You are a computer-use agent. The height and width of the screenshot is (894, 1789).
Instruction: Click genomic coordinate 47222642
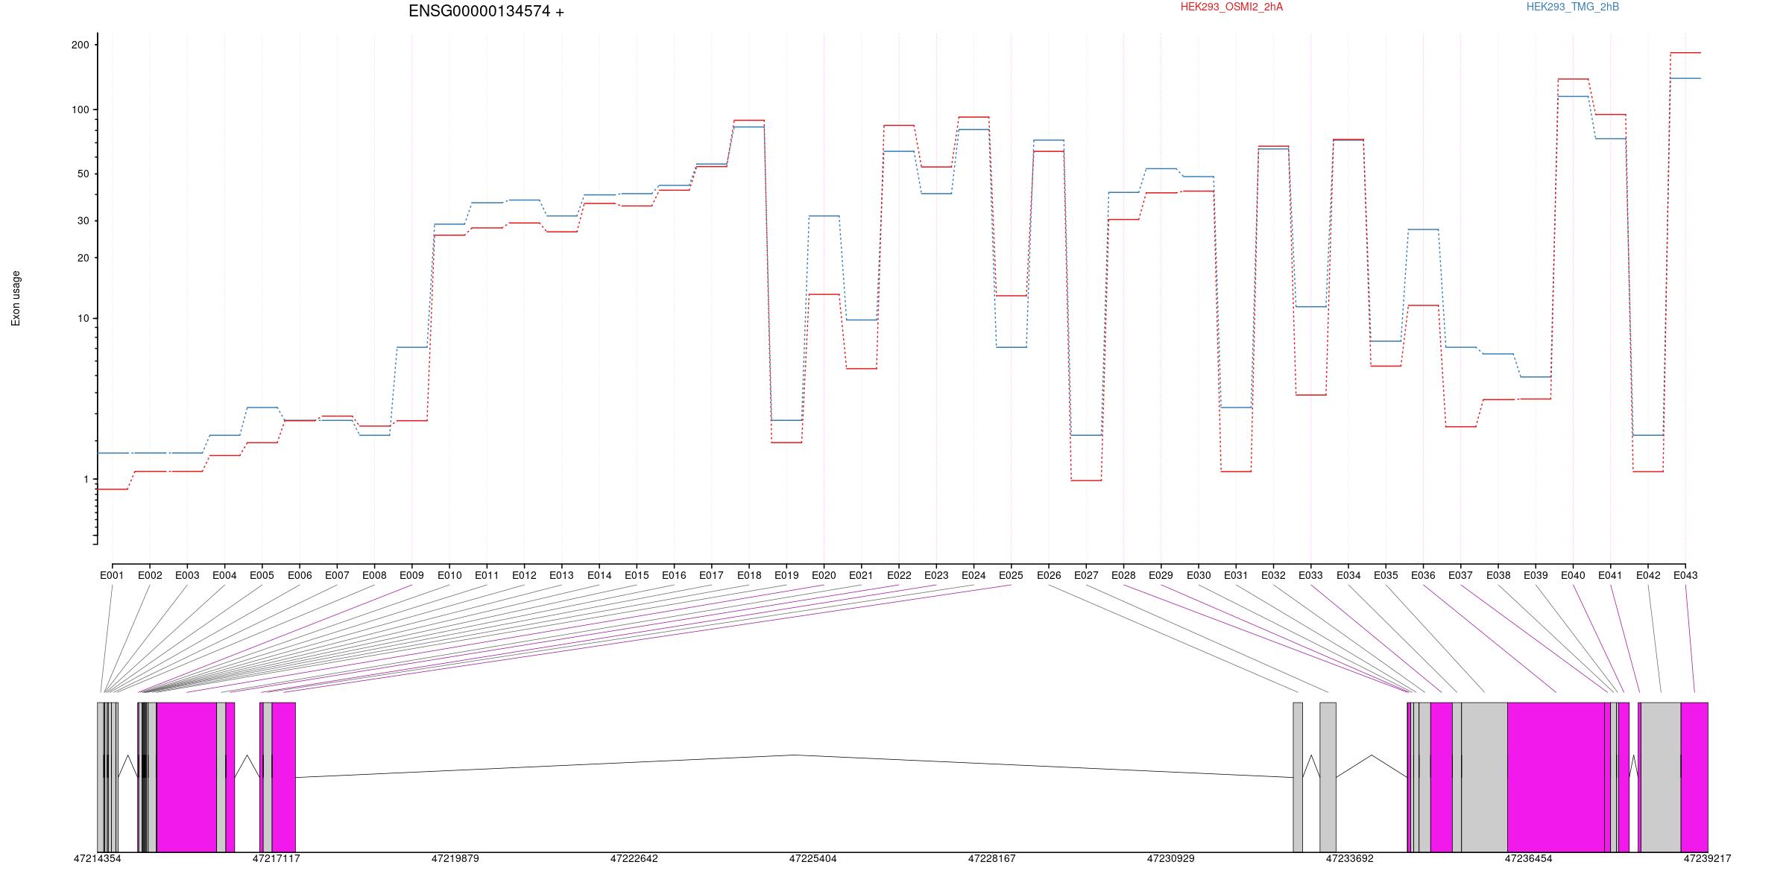coord(634,858)
